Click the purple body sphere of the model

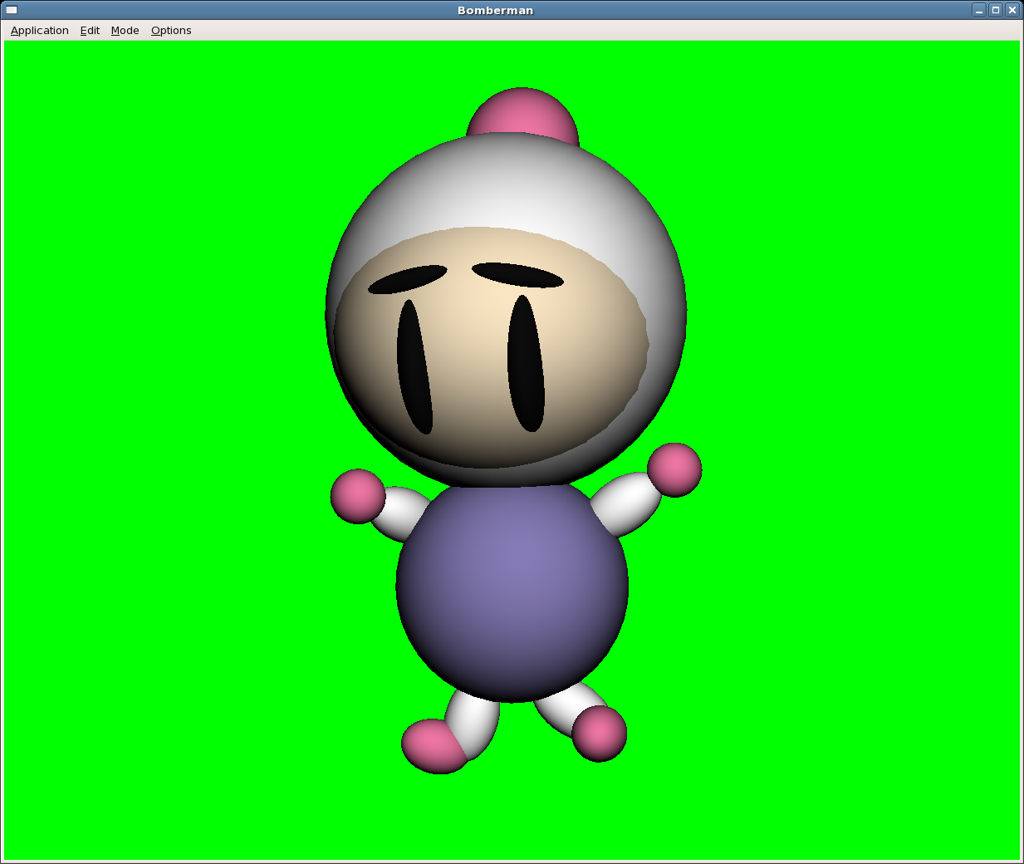coord(512,592)
